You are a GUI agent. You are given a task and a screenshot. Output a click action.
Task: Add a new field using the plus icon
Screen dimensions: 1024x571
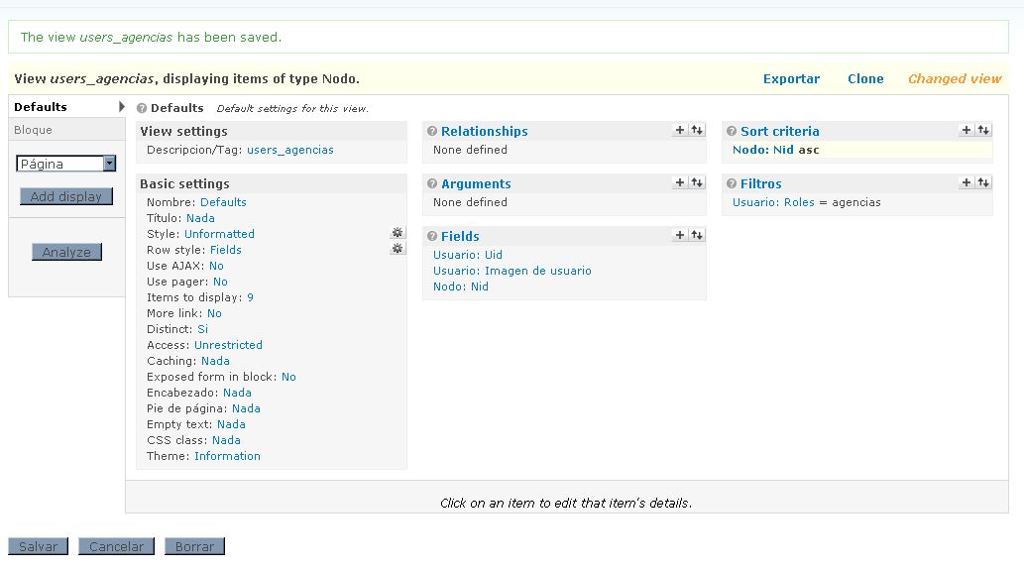point(678,235)
